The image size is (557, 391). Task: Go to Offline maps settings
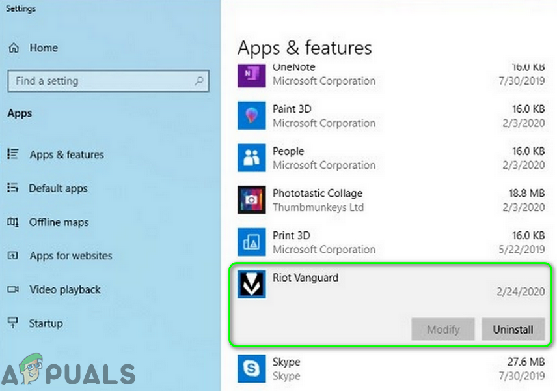pyautogui.click(x=60, y=222)
